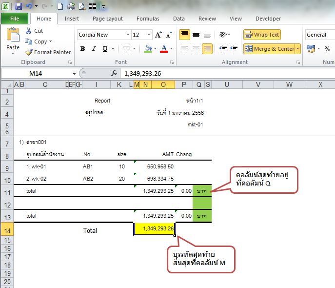Click the Cut scissors icon
The width and height of the screenshot is (335, 288).
29,31
